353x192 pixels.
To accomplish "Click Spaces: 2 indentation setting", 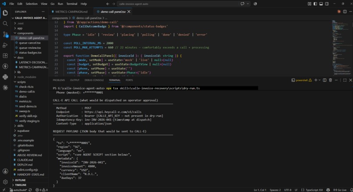I will 275,190.
